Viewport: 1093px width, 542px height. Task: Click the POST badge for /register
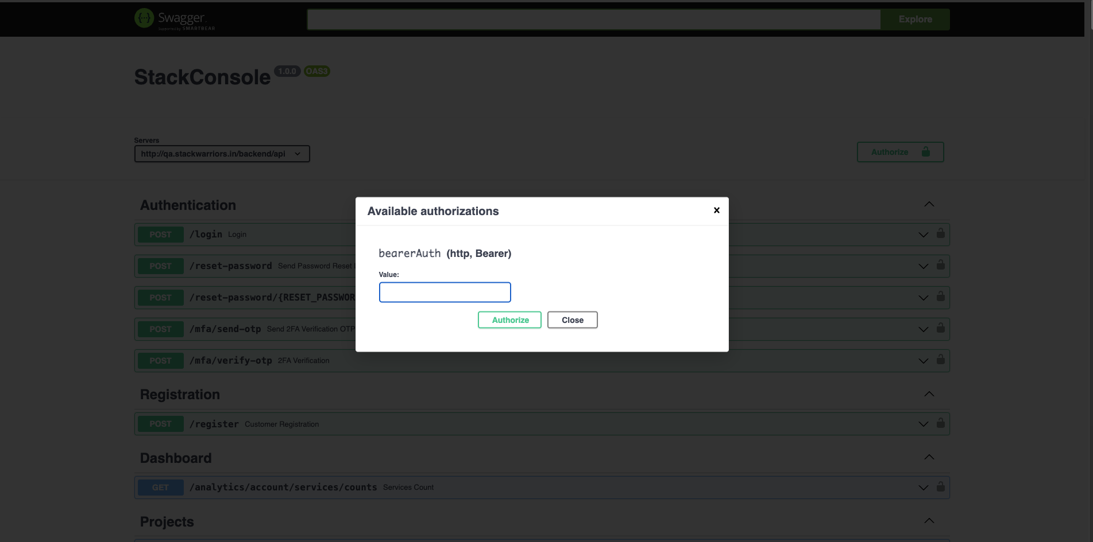(160, 424)
